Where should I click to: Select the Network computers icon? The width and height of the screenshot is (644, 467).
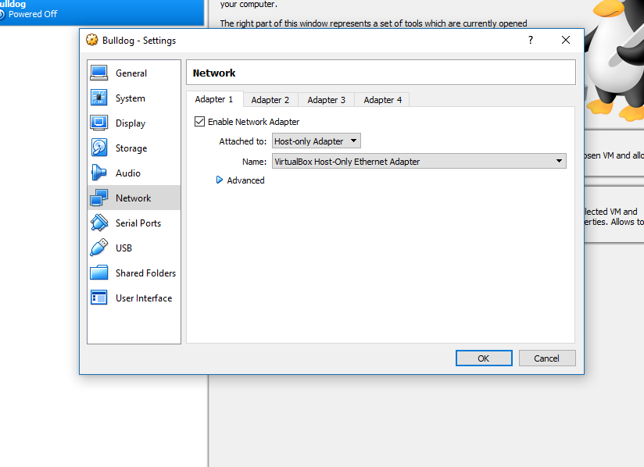[99, 198]
